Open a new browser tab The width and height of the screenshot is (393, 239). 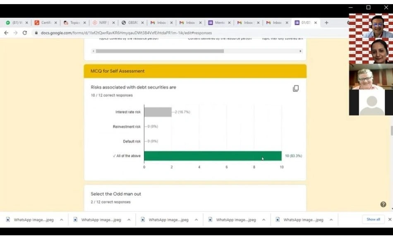(x=326, y=23)
